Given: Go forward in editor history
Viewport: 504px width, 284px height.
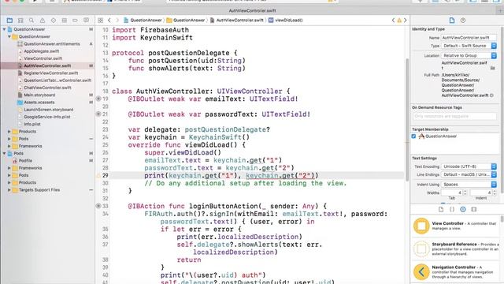Looking at the screenshot, I should click(117, 21).
